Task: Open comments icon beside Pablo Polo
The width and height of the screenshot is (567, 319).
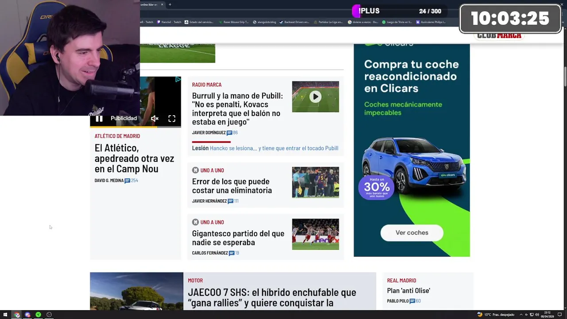Action: (412, 301)
